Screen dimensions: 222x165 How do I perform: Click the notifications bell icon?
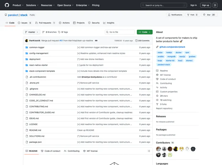(169, 15)
